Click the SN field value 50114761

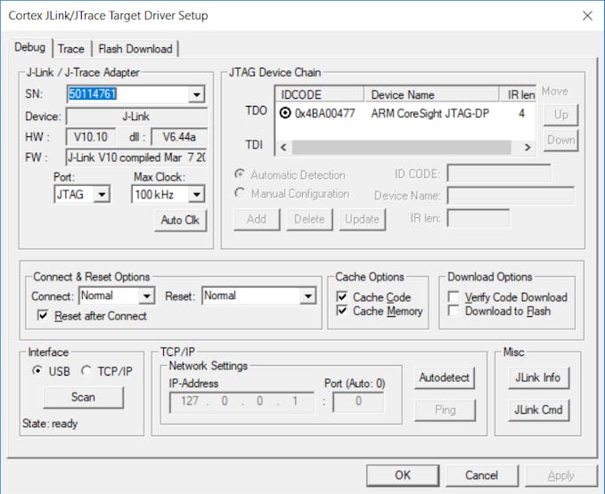(x=93, y=94)
